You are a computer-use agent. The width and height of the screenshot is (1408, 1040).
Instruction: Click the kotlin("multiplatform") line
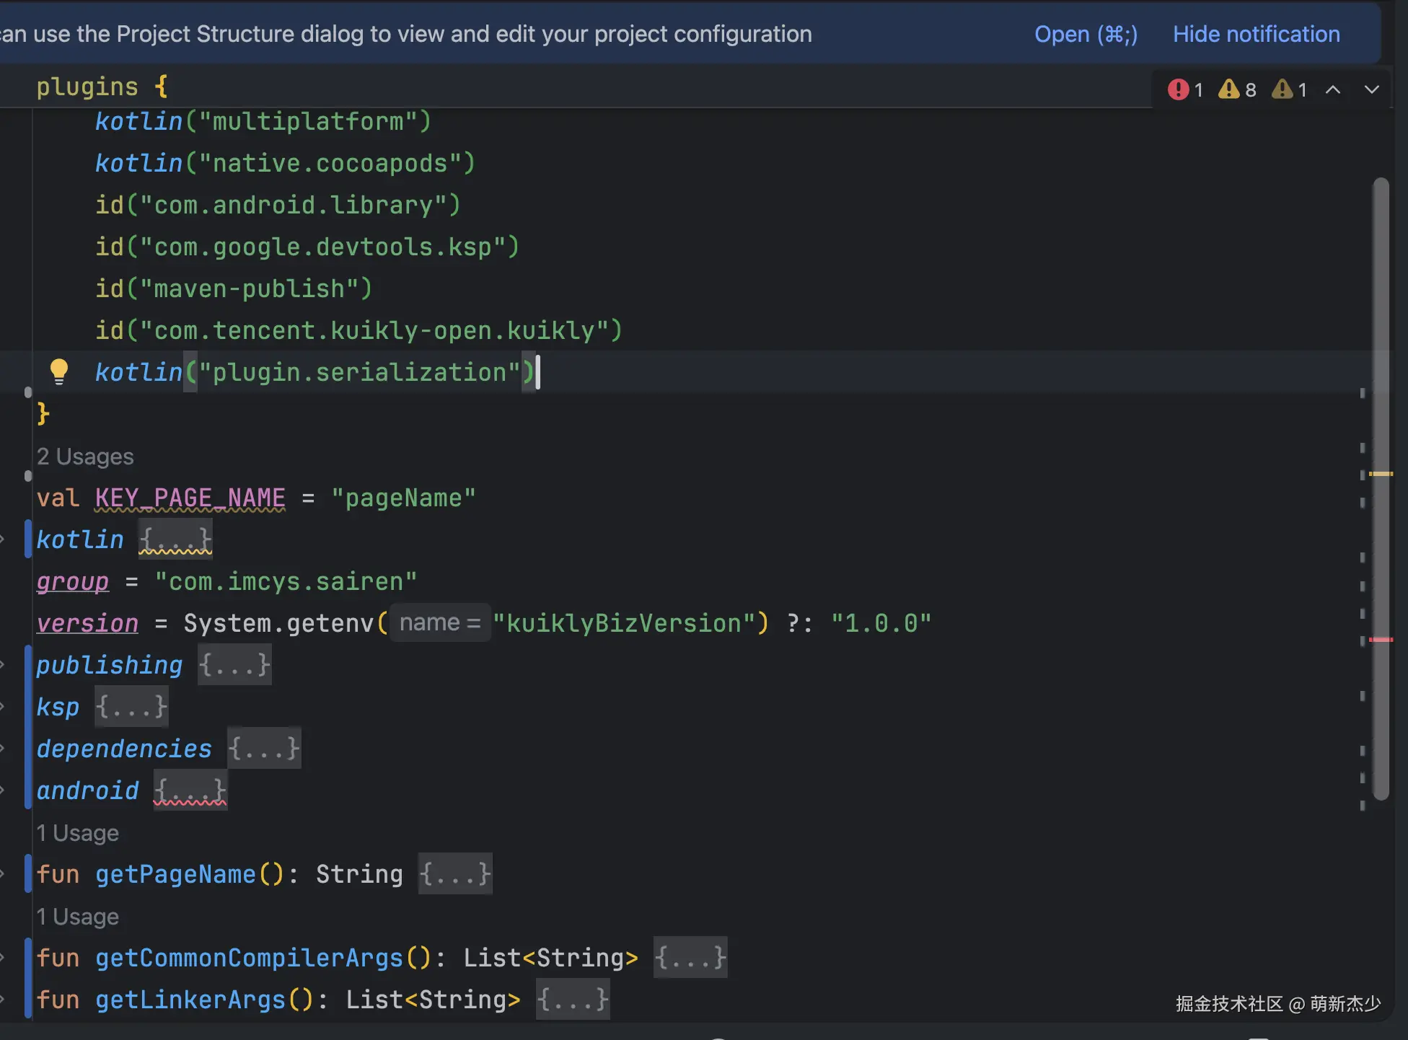click(x=263, y=120)
